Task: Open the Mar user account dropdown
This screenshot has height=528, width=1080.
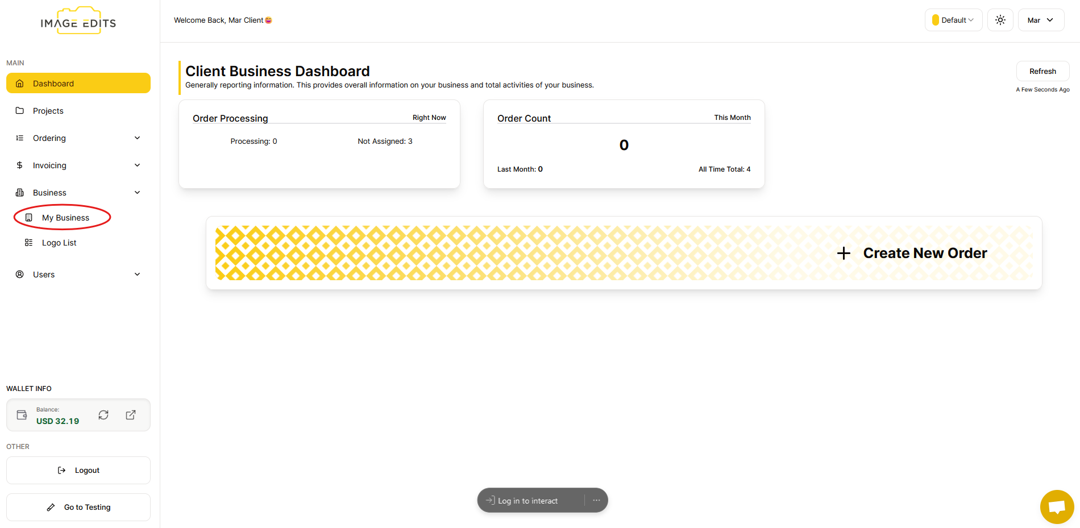Action: click(x=1041, y=20)
